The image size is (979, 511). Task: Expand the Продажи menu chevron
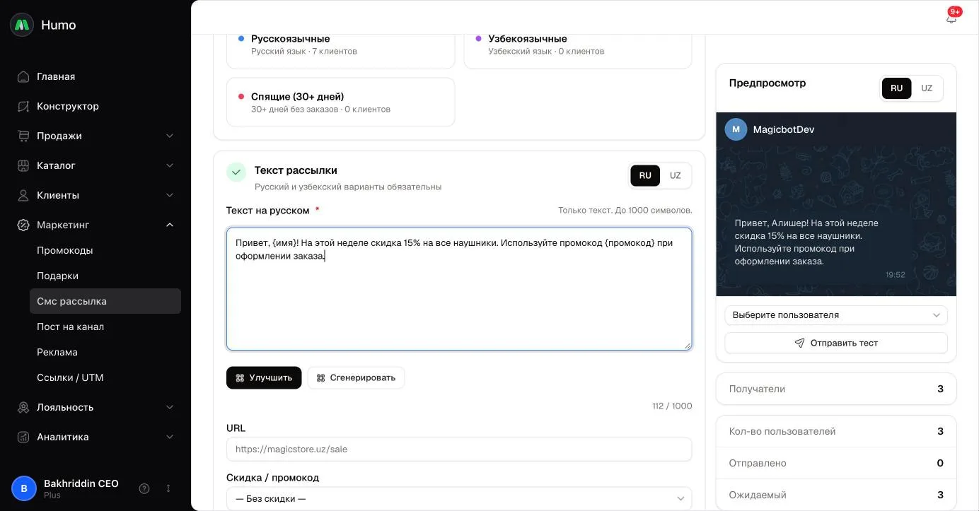coord(170,136)
